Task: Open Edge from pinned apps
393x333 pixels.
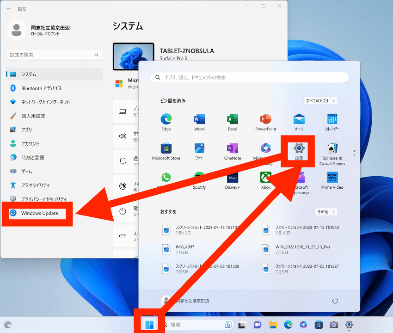Action: tap(166, 122)
